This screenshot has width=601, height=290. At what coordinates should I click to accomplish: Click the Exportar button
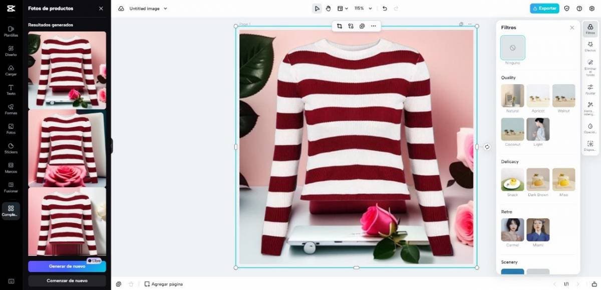544,9
